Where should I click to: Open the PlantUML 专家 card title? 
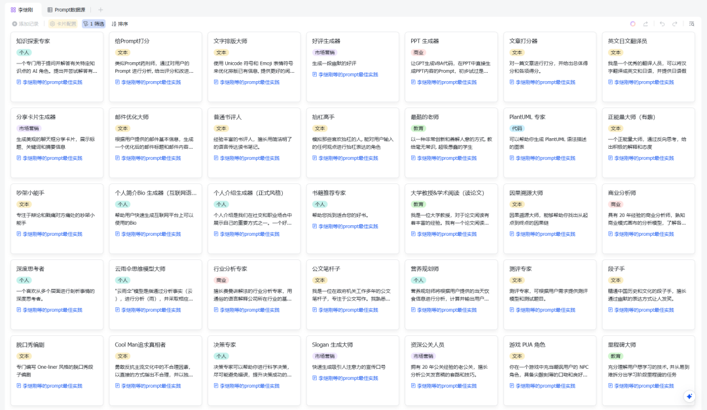pyautogui.click(x=527, y=117)
